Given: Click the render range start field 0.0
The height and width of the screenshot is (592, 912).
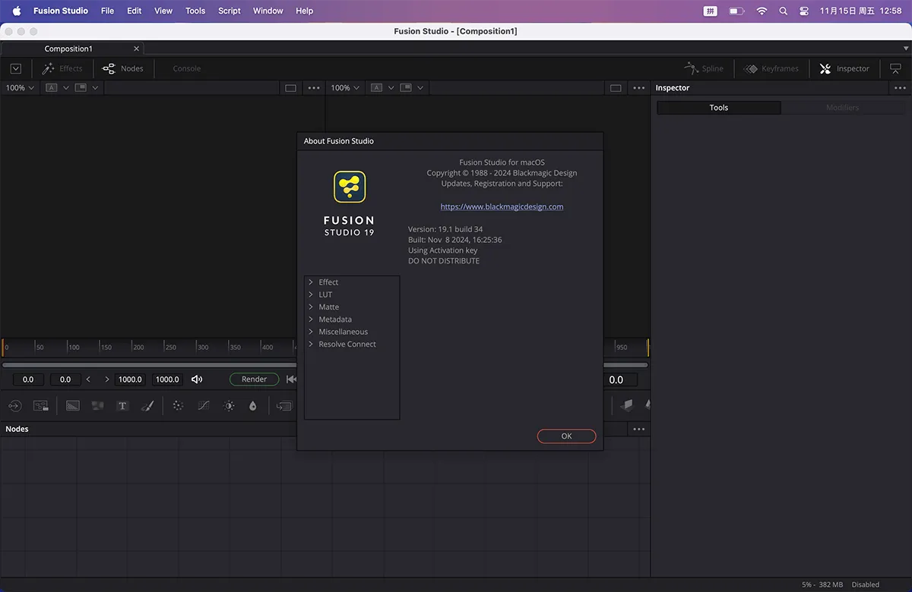Looking at the screenshot, I should [x=65, y=379].
